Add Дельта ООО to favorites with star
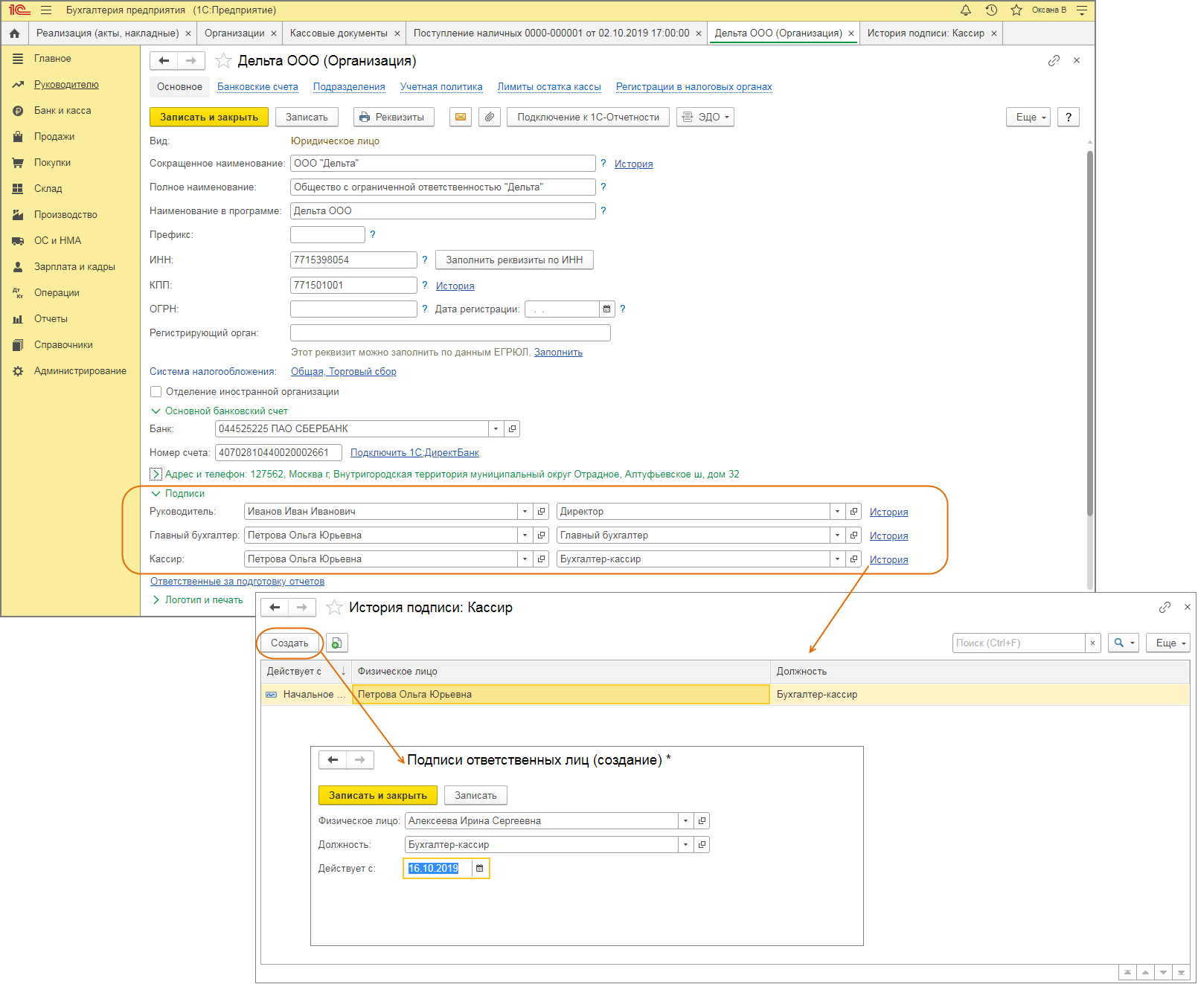The height and width of the screenshot is (984, 1198). [223, 61]
